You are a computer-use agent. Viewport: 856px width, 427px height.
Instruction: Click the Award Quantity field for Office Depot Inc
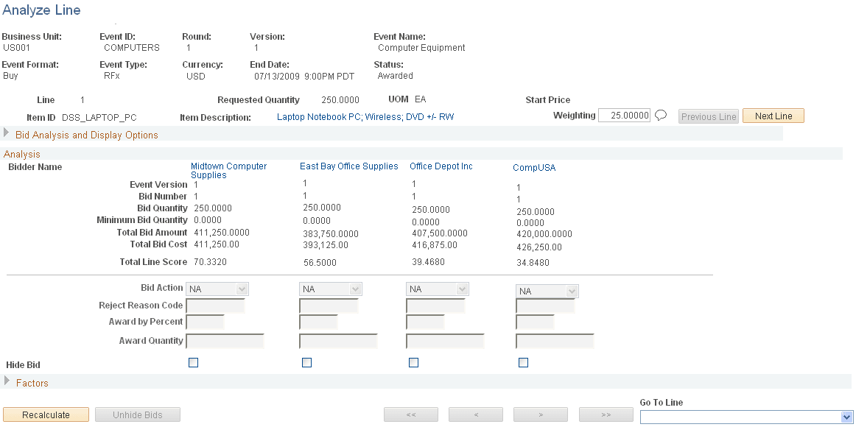click(446, 341)
